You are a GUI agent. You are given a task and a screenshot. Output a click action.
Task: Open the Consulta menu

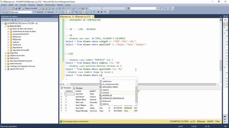click(x=23, y=5)
